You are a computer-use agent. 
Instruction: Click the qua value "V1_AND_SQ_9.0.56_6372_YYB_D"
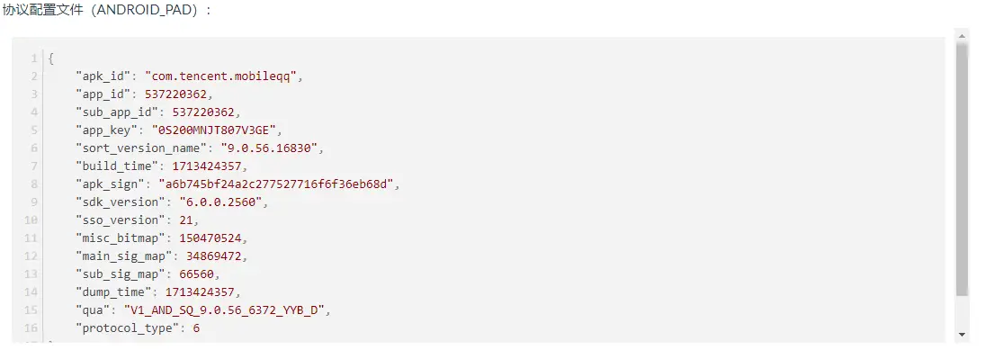pyautogui.click(x=224, y=310)
